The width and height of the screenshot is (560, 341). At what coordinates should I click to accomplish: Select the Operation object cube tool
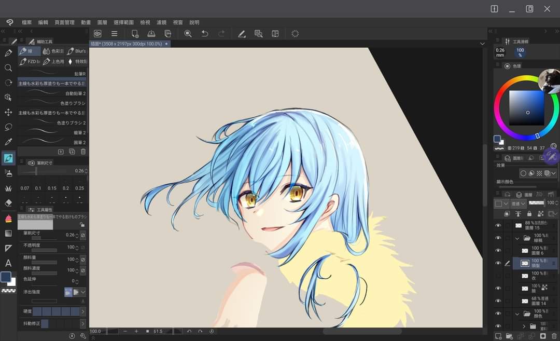pyautogui.click(x=8, y=97)
